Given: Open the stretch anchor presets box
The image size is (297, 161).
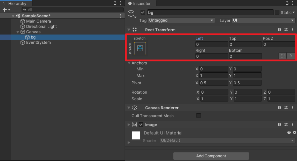Looking at the screenshot, I should click(140, 48).
